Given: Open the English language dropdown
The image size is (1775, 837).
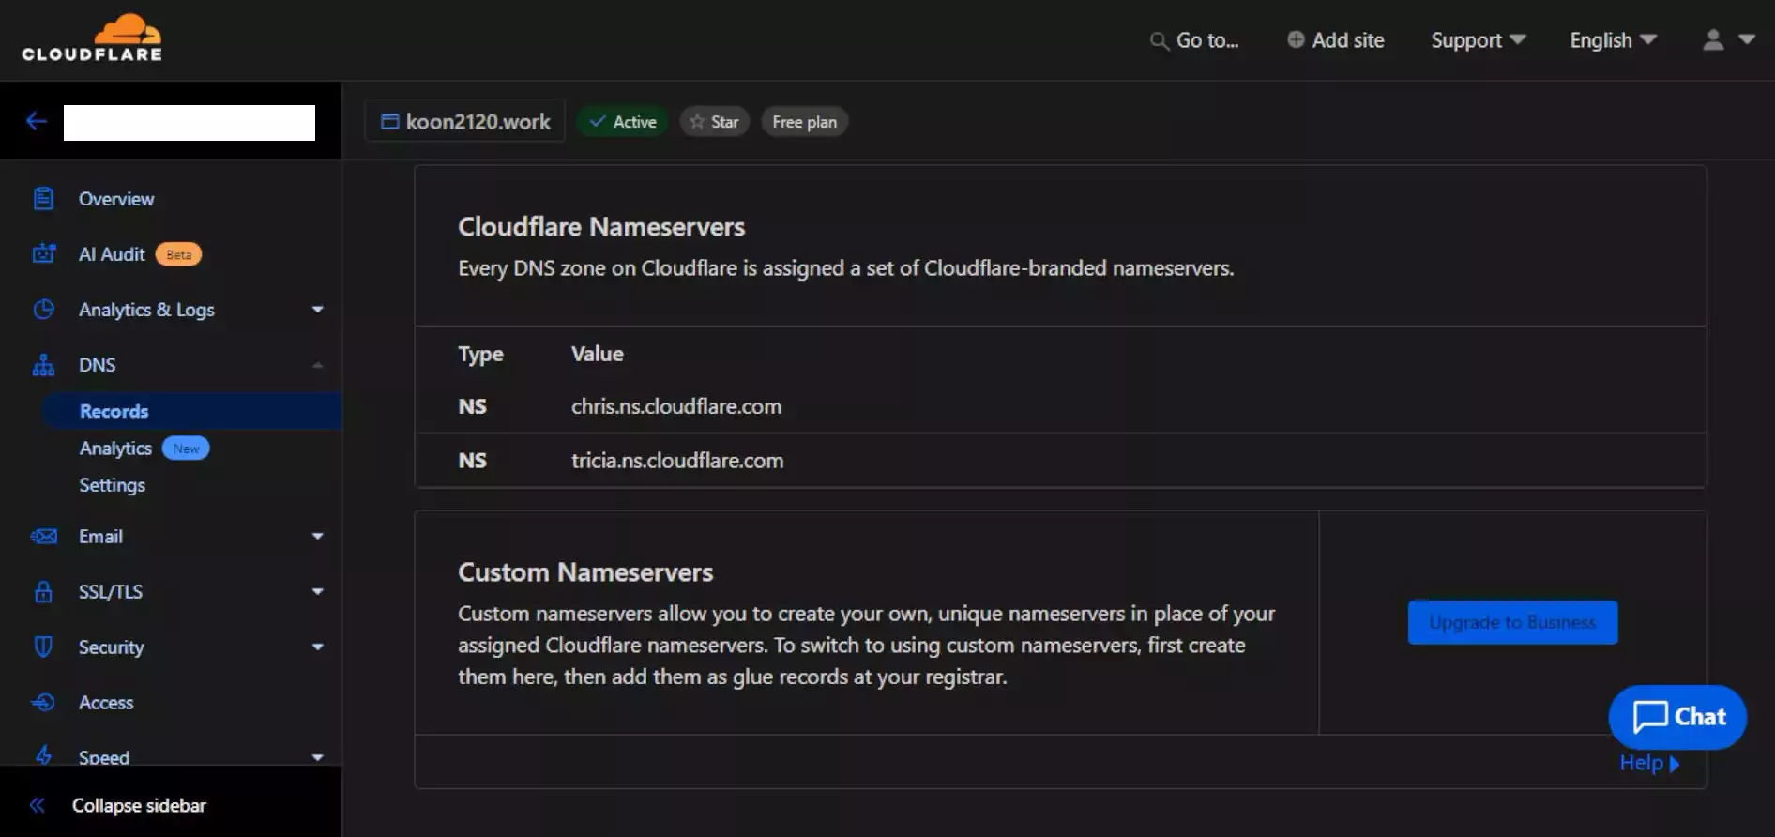Looking at the screenshot, I should pos(1614,40).
